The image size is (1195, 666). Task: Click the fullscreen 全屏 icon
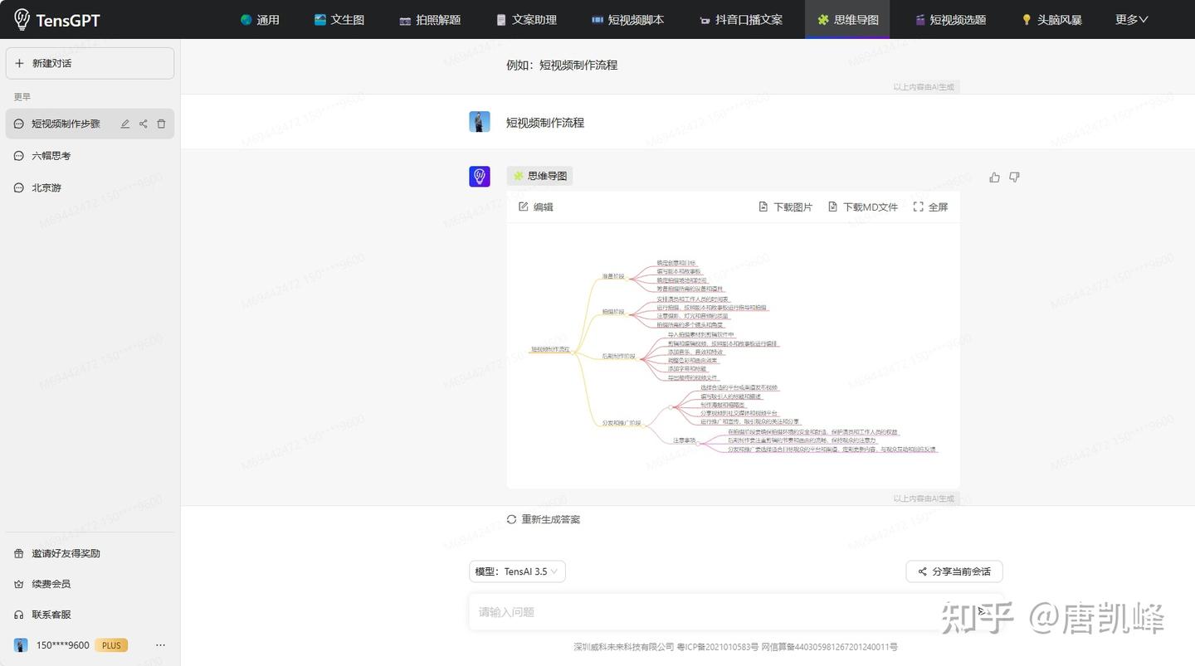tap(930, 207)
